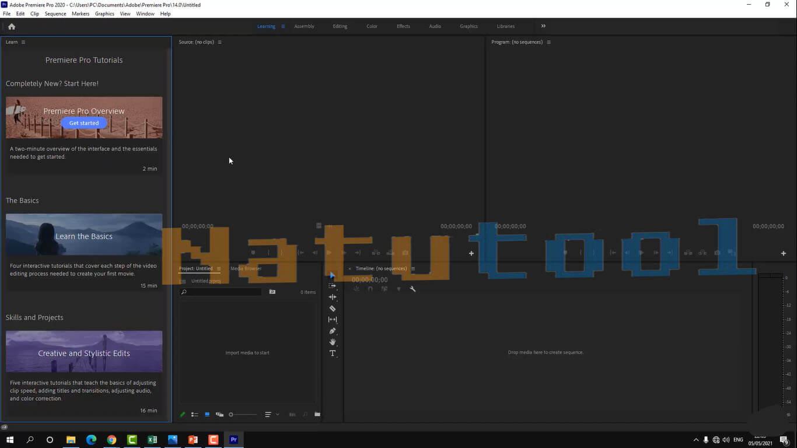Go to the Home screen icon
Viewport: 797px width, 448px height.
12,26
